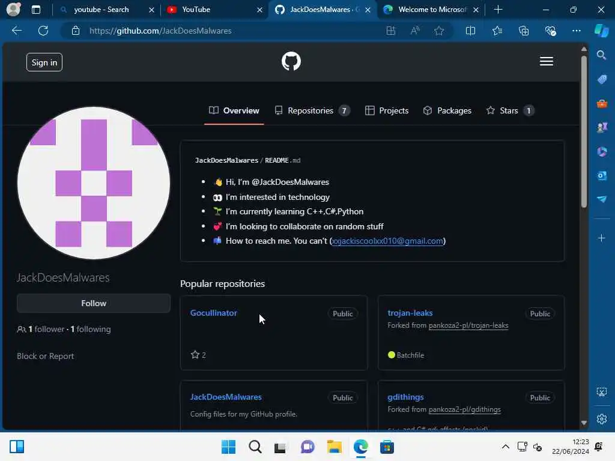Image resolution: width=615 pixels, height=461 pixels.
Task: Switch to Welcome to Microsoft tab
Action: [x=432, y=10]
